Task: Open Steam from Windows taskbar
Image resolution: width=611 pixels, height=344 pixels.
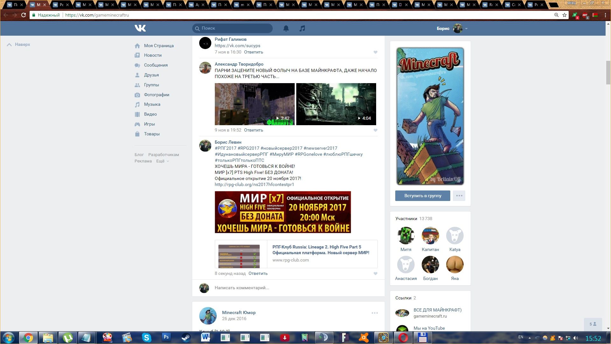Action: [x=186, y=337]
